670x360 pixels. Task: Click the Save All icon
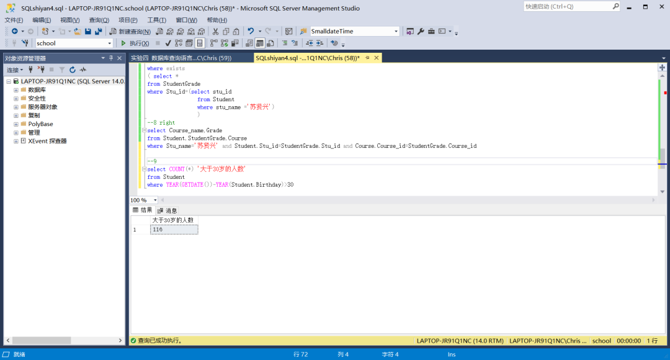[x=98, y=31]
